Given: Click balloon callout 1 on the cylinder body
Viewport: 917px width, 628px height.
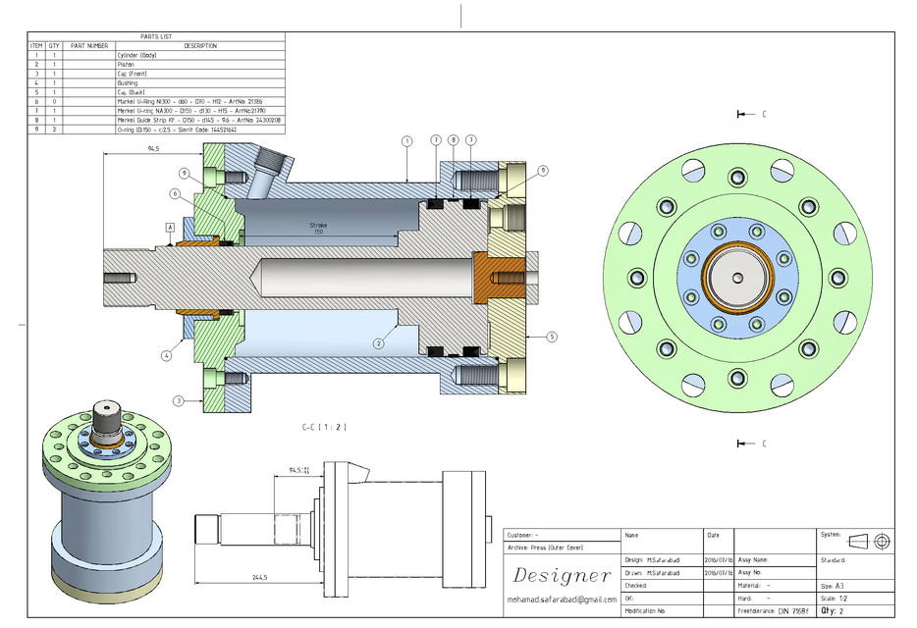Looking at the screenshot, I should [x=406, y=140].
